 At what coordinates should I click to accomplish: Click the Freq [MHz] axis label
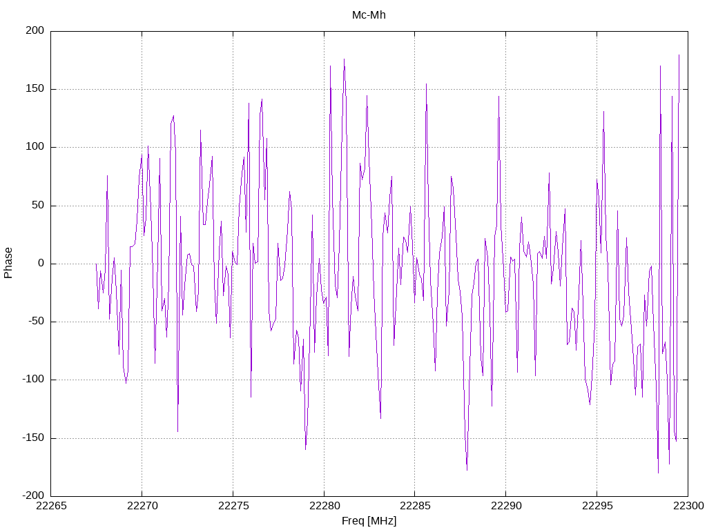[x=369, y=521]
